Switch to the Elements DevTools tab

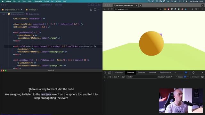119,73
